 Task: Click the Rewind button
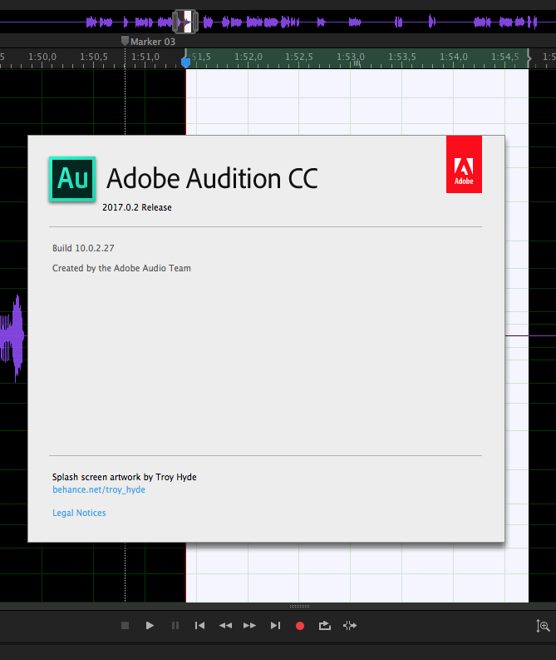pos(225,625)
